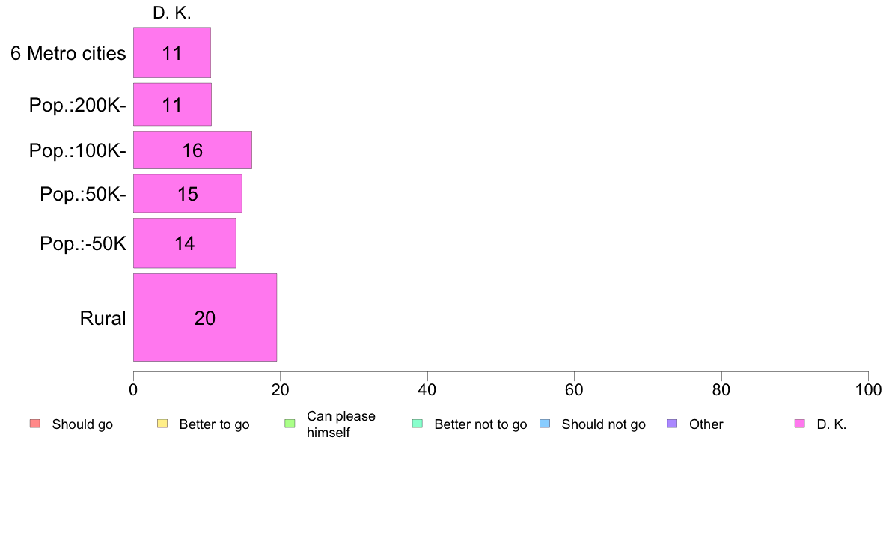Screen dimensions: 889x551
Task: Click the Better to go yellow swatch
Action: pyautogui.click(x=162, y=424)
